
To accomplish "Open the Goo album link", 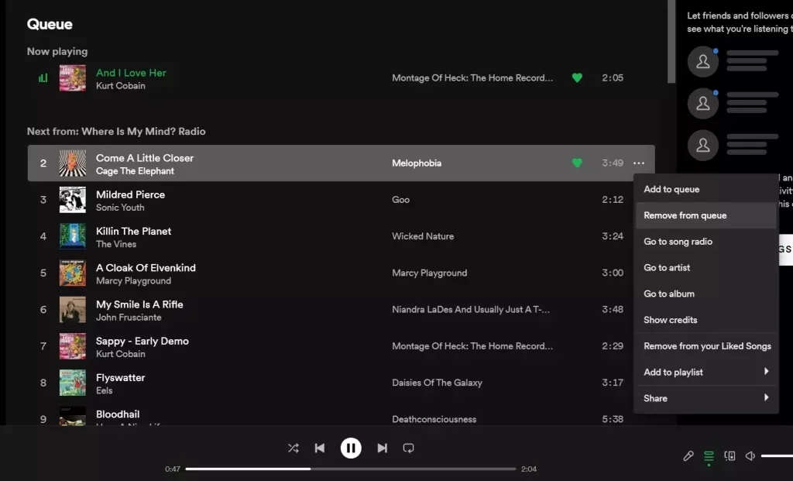I will (x=400, y=200).
